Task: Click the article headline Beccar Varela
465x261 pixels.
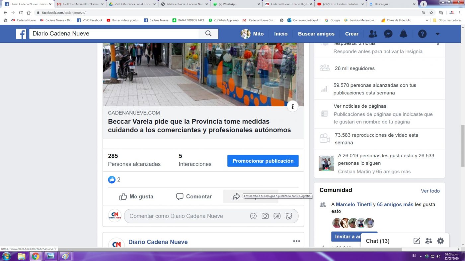Action: [199, 126]
